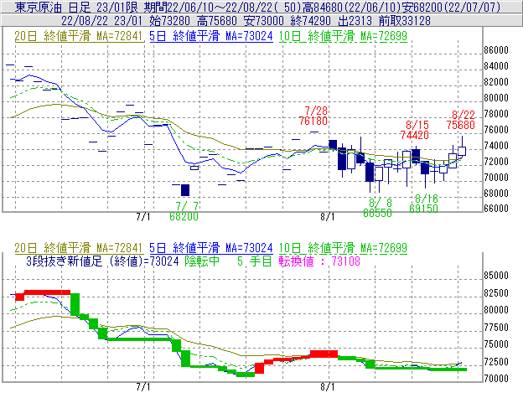This screenshot has width=523, height=398.
Task: Click the title text 東京原油 日足 23/01限
Action: click(x=76, y=7)
